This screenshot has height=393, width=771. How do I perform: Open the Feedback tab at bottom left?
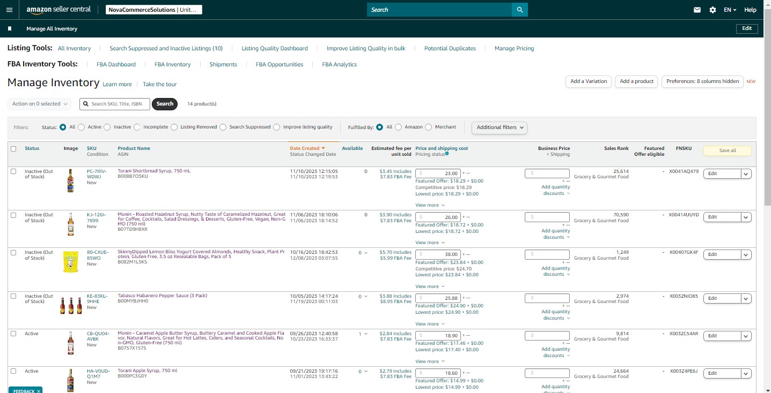tap(25, 390)
